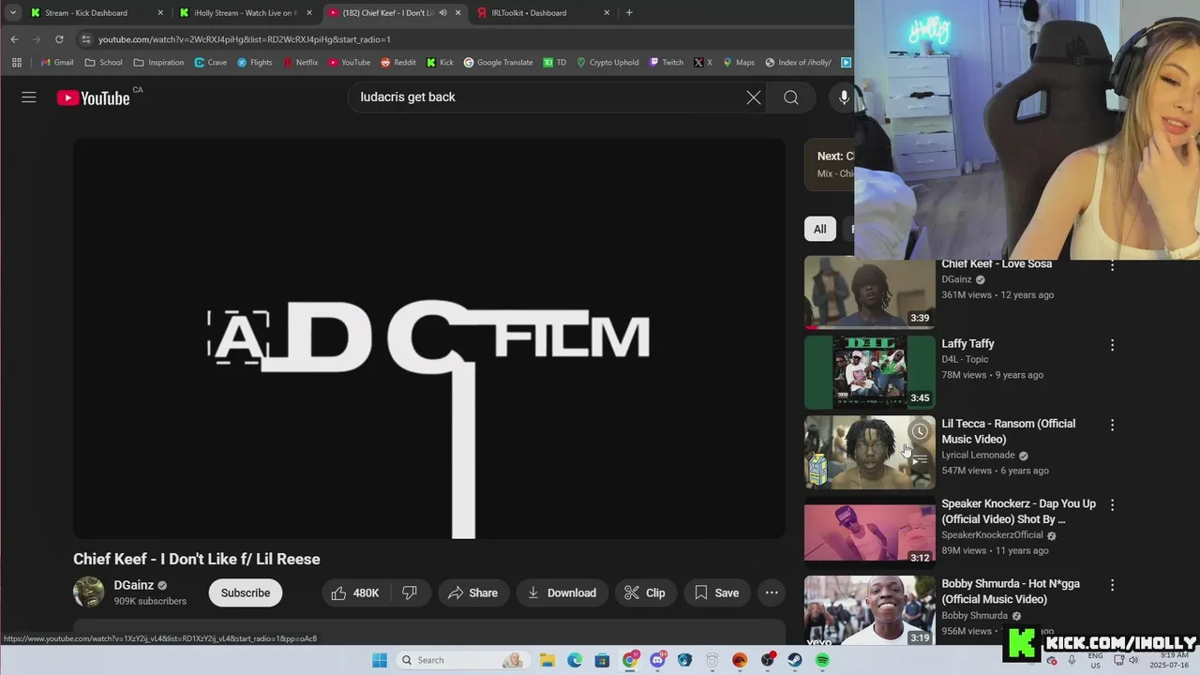Open options menu for Speaker Knockerz video
This screenshot has height=675, width=1200.
pos(1113,504)
